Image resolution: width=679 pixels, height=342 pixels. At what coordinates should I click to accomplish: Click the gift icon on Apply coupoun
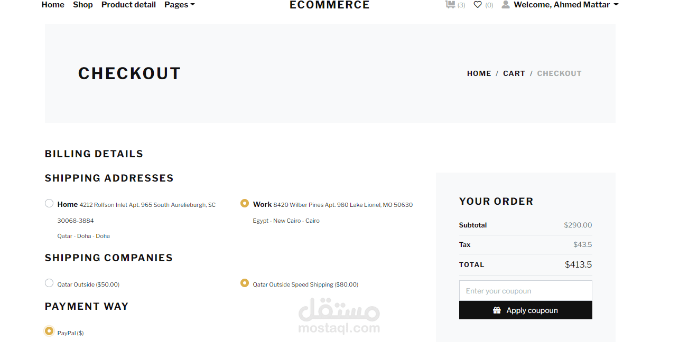497,310
